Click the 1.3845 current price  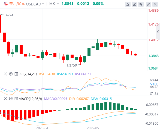[x=68, y=4]
